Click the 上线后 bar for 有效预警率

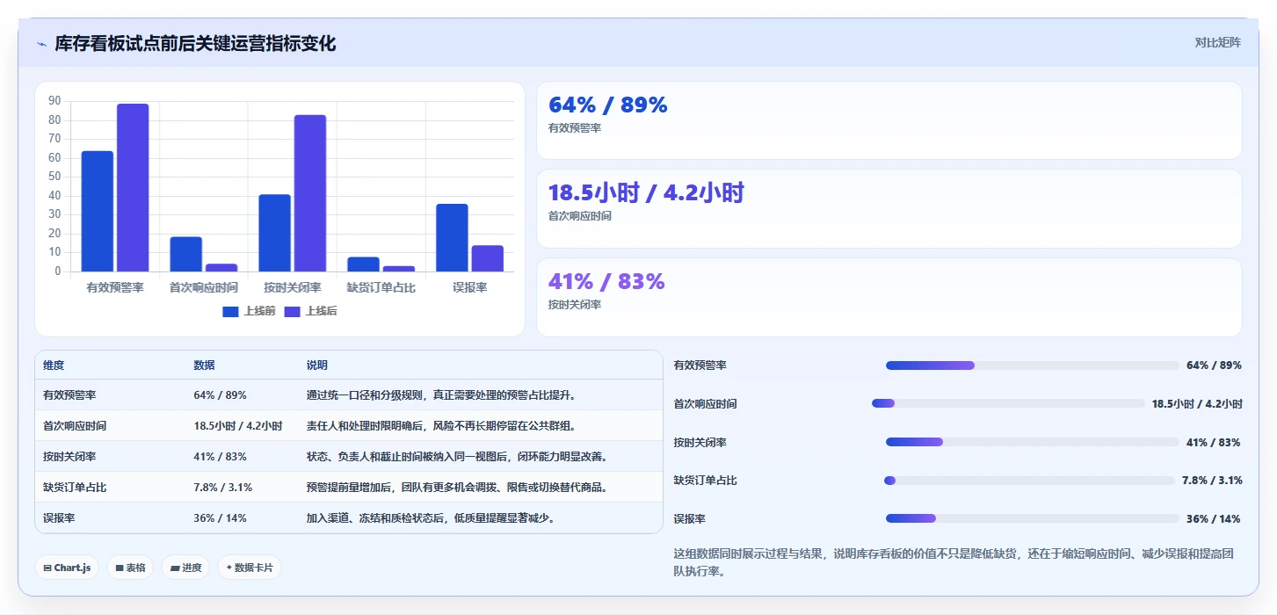click(x=133, y=187)
